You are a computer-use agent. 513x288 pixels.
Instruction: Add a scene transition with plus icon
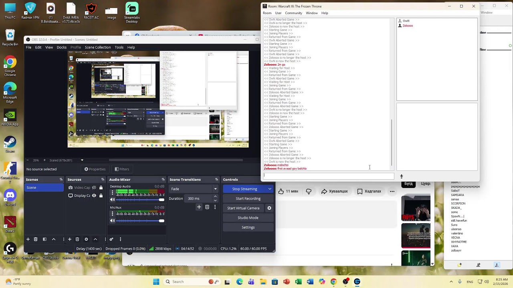point(199,207)
